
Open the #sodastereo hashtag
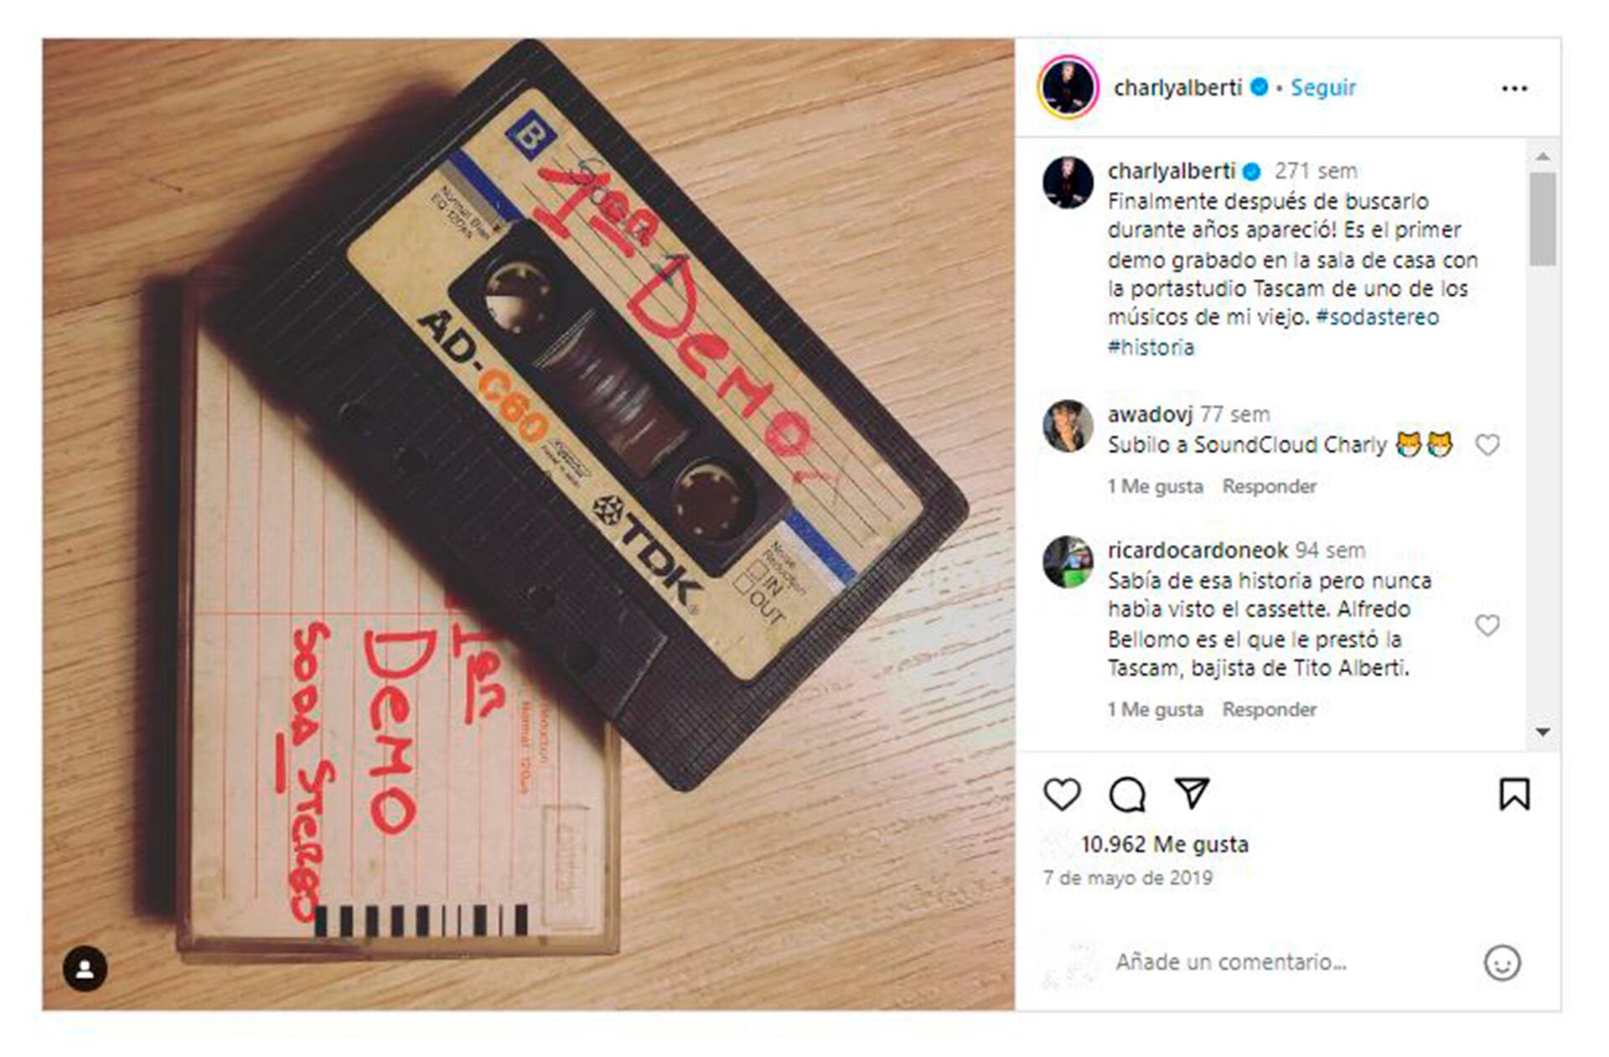(x=1377, y=317)
